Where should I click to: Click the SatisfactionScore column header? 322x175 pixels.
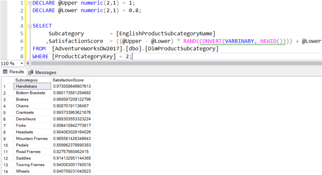(72, 80)
